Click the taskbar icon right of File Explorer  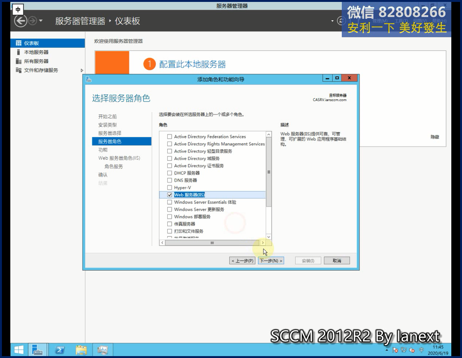pyautogui.click(x=103, y=350)
